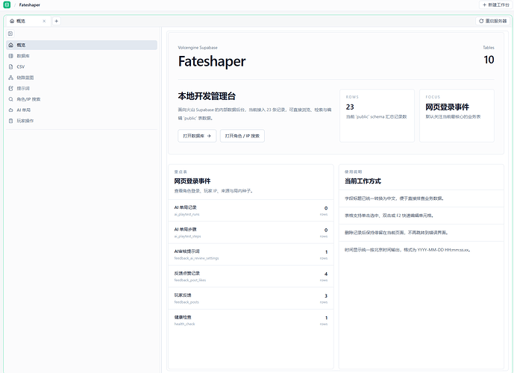The width and height of the screenshot is (514, 373).
Task: Click the F2 edit shortcut note
Action: 389,216
